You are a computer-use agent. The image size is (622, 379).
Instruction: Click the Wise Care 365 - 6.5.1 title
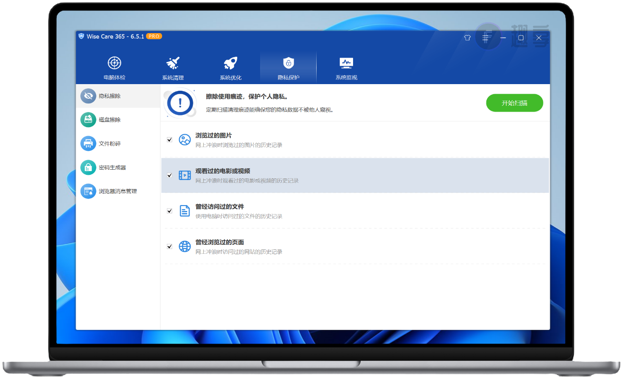pos(115,36)
